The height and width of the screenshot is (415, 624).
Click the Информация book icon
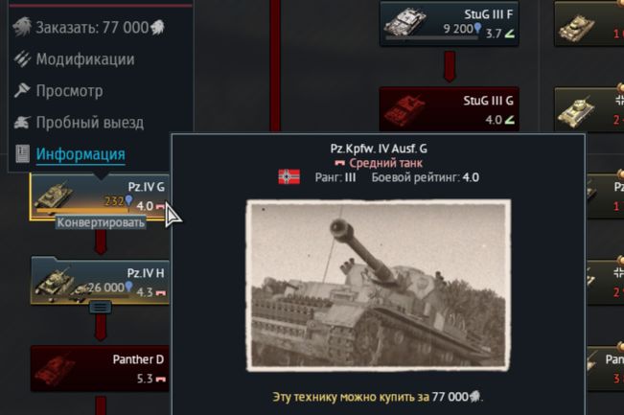22,154
